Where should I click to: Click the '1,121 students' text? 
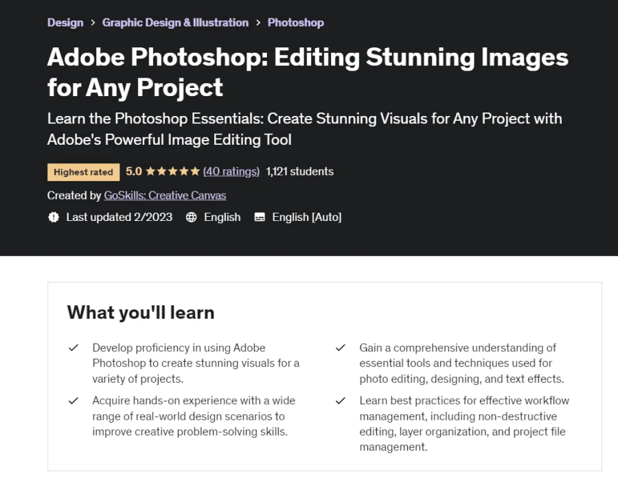[x=299, y=172]
